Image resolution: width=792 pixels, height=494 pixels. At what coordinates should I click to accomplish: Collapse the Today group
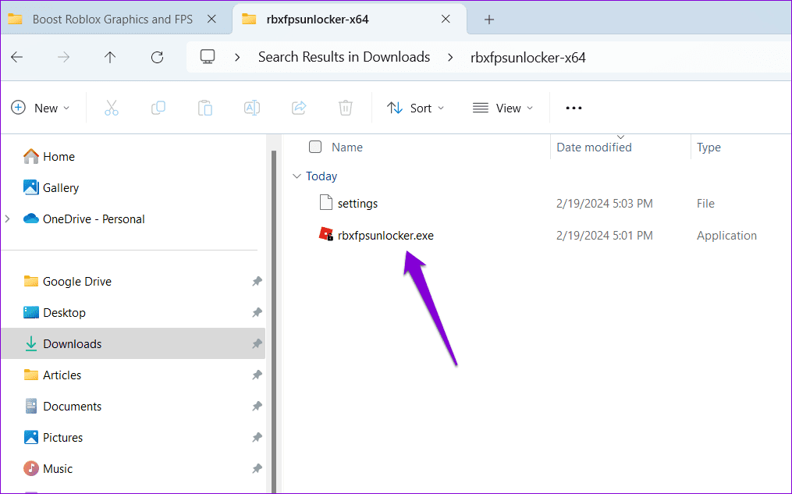click(297, 176)
